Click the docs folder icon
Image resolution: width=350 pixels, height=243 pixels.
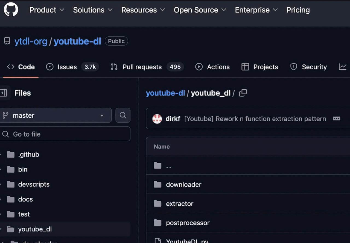[10, 199]
